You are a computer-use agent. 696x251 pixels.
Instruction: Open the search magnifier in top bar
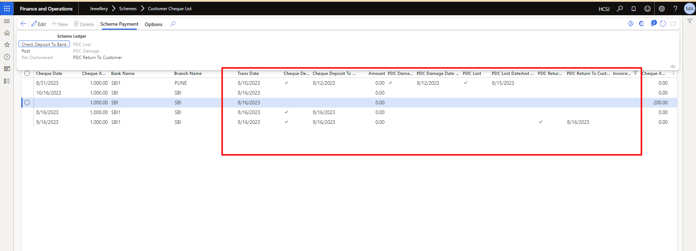tap(620, 9)
